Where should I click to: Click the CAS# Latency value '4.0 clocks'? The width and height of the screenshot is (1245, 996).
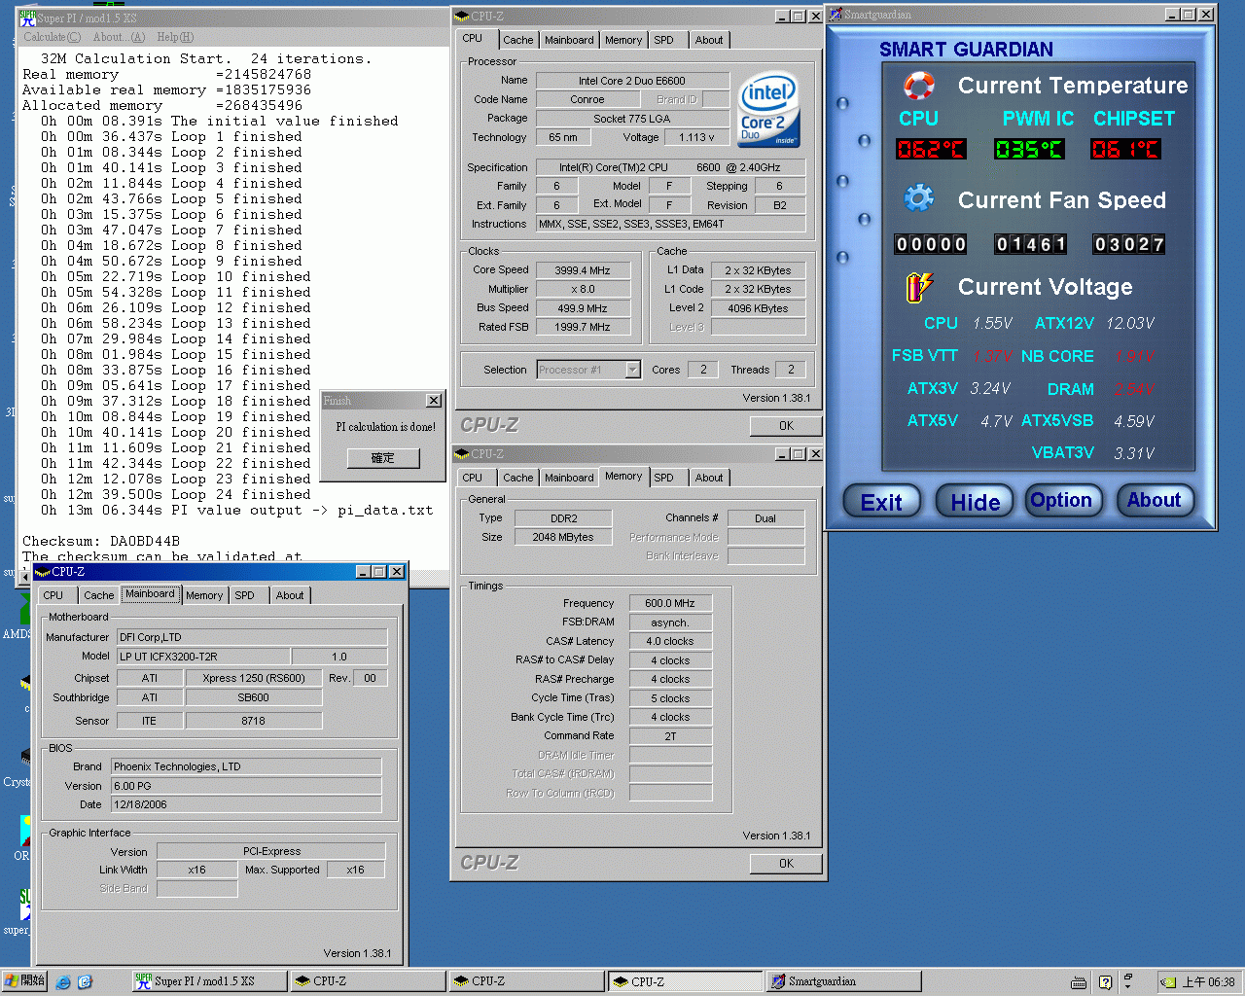(x=670, y=641)
